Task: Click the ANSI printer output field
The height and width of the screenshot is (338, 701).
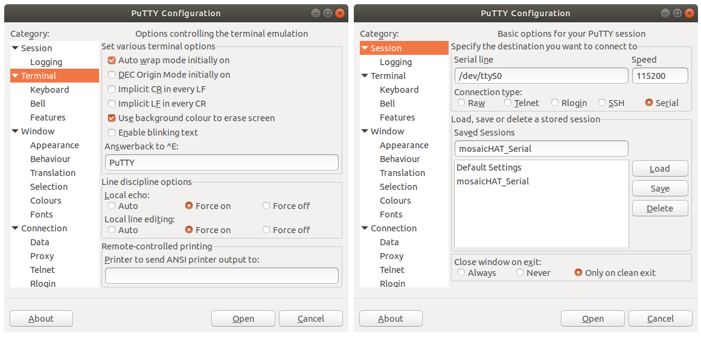Action: [222, 275]
